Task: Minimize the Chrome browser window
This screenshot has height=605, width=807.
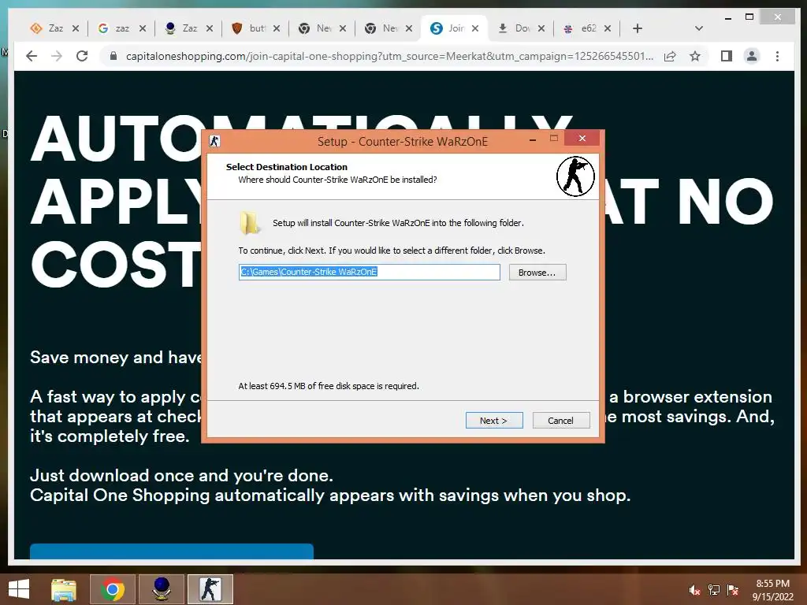Action: (x=727, y=17)
